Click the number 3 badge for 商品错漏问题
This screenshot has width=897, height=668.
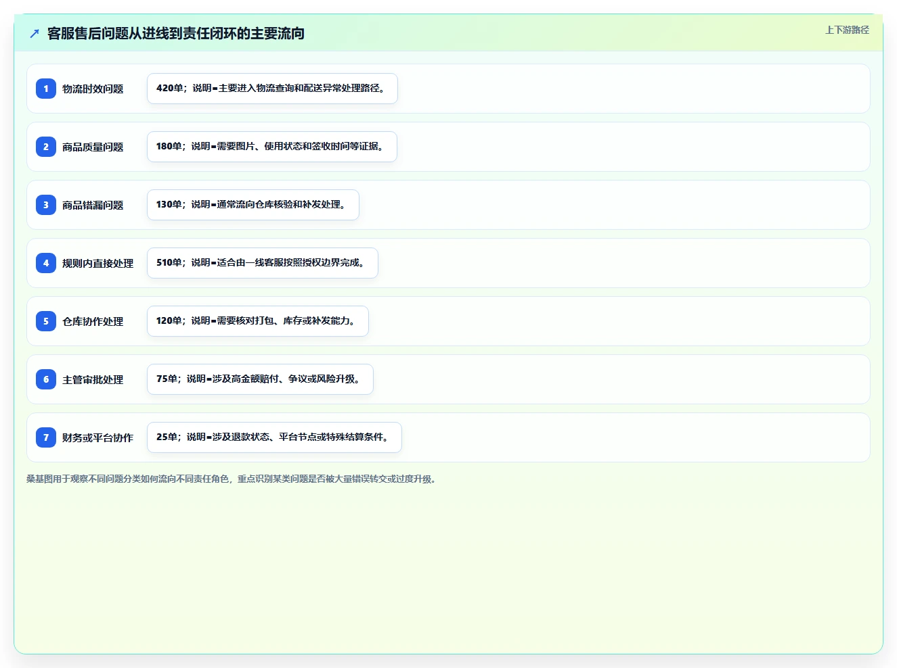coord(46,205)
